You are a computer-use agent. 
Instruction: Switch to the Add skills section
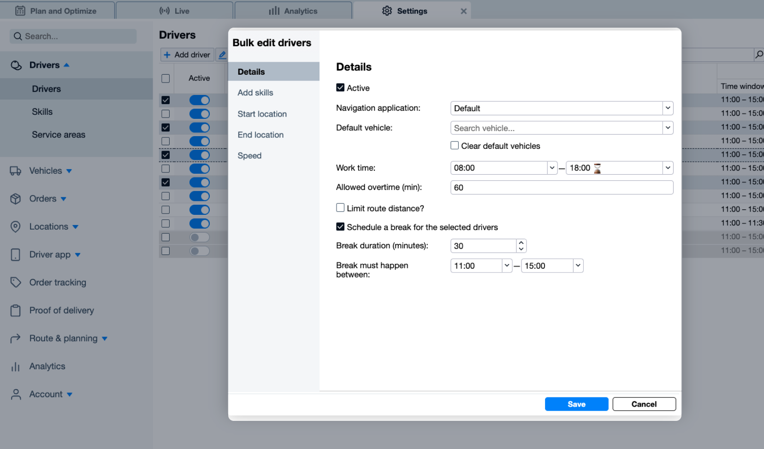[x=255, y=93]
